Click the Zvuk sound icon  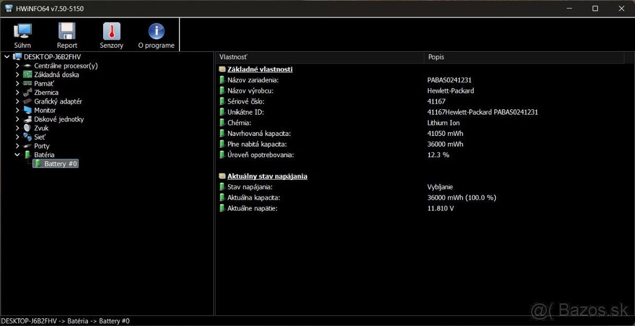click(26, 128)
